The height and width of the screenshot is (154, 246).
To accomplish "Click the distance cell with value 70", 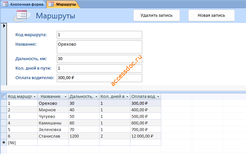I will [x=84, y=129].
